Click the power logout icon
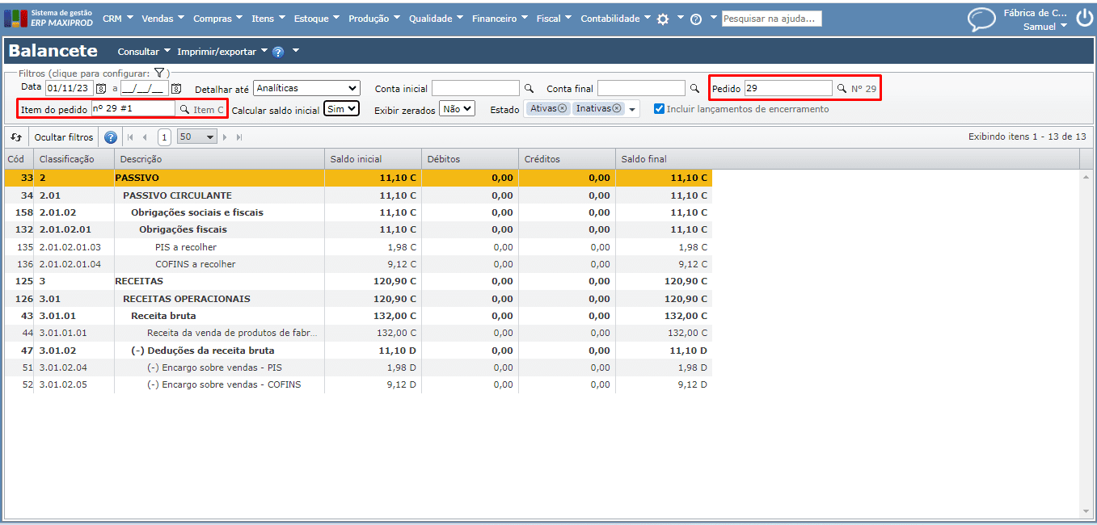 [1083, 18]
